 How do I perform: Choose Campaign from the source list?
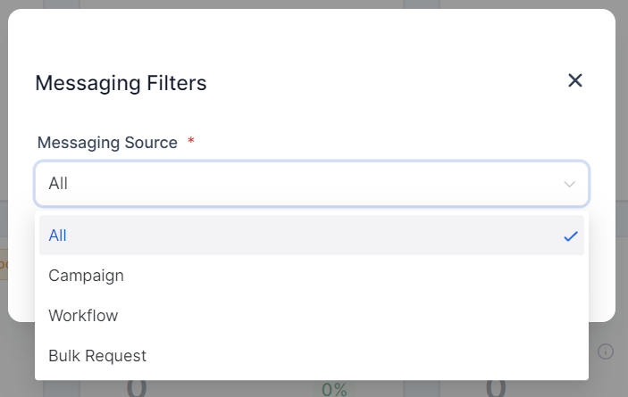click(x=86, y=276)
